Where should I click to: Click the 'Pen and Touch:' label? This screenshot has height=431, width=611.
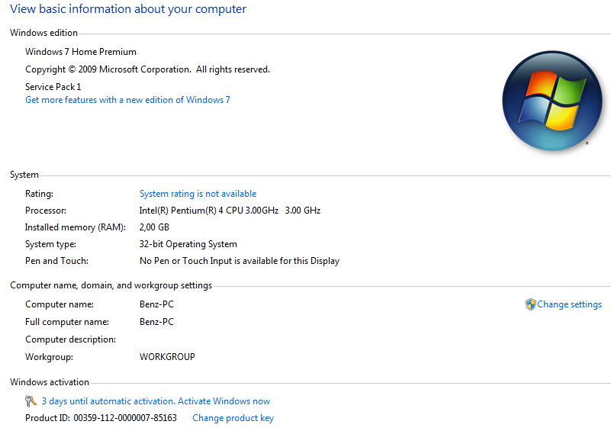pos(57,261)
